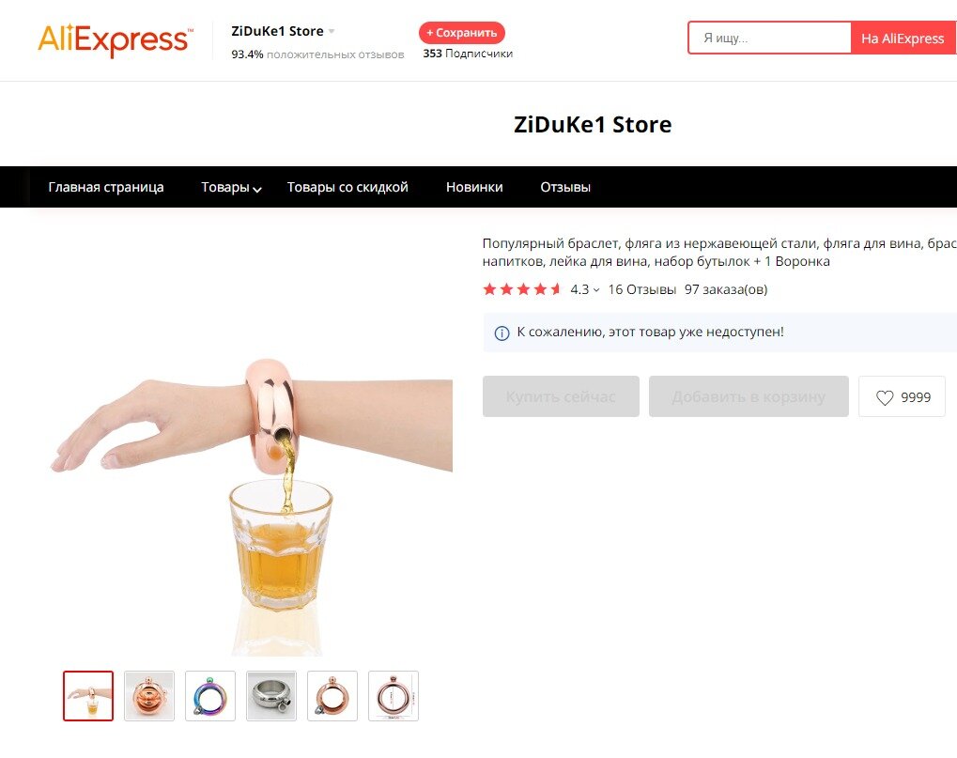This screenshot has height=758, width=957.
Task: Click the AliExpress logo
Action: click(x=116, y=40)
